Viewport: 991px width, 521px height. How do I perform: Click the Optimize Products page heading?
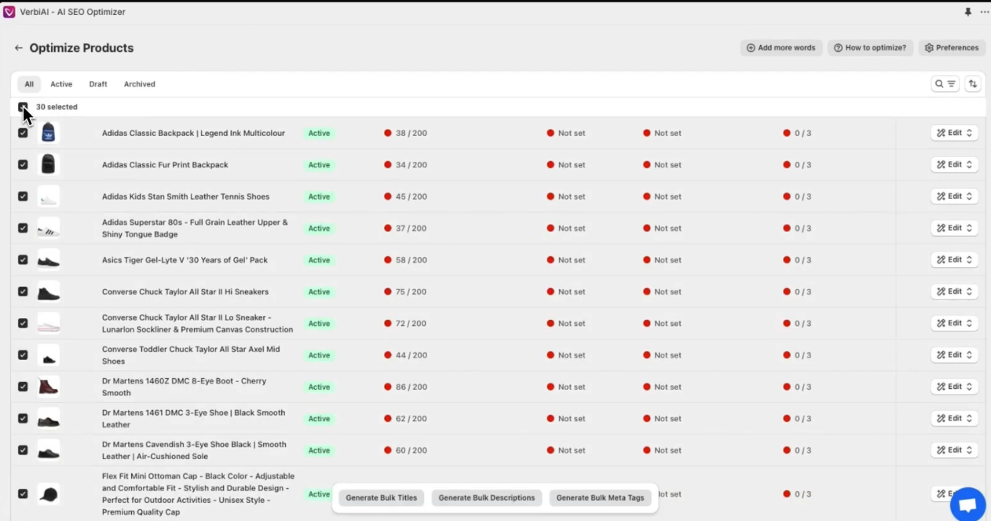[x=82, y=48]
